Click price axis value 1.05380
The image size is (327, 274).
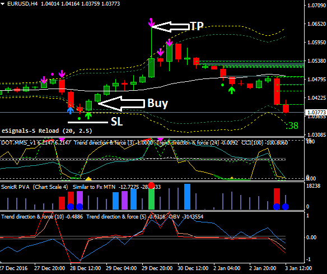tap(316, 61)
